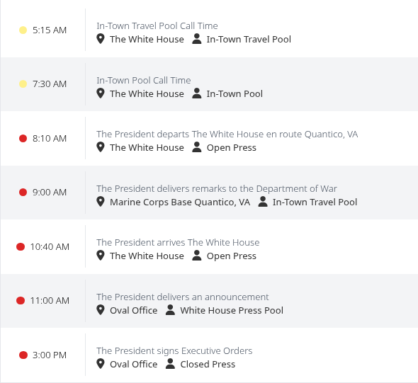Click the location pin in the 10:40 AM row

[x=101, y=255]
